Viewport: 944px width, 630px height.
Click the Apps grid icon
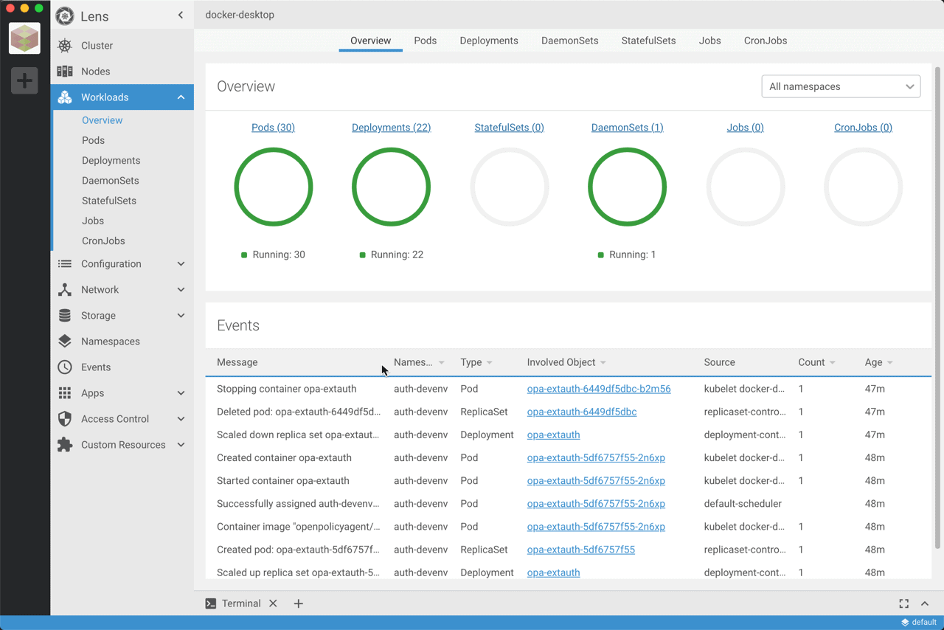pos(65,393)
